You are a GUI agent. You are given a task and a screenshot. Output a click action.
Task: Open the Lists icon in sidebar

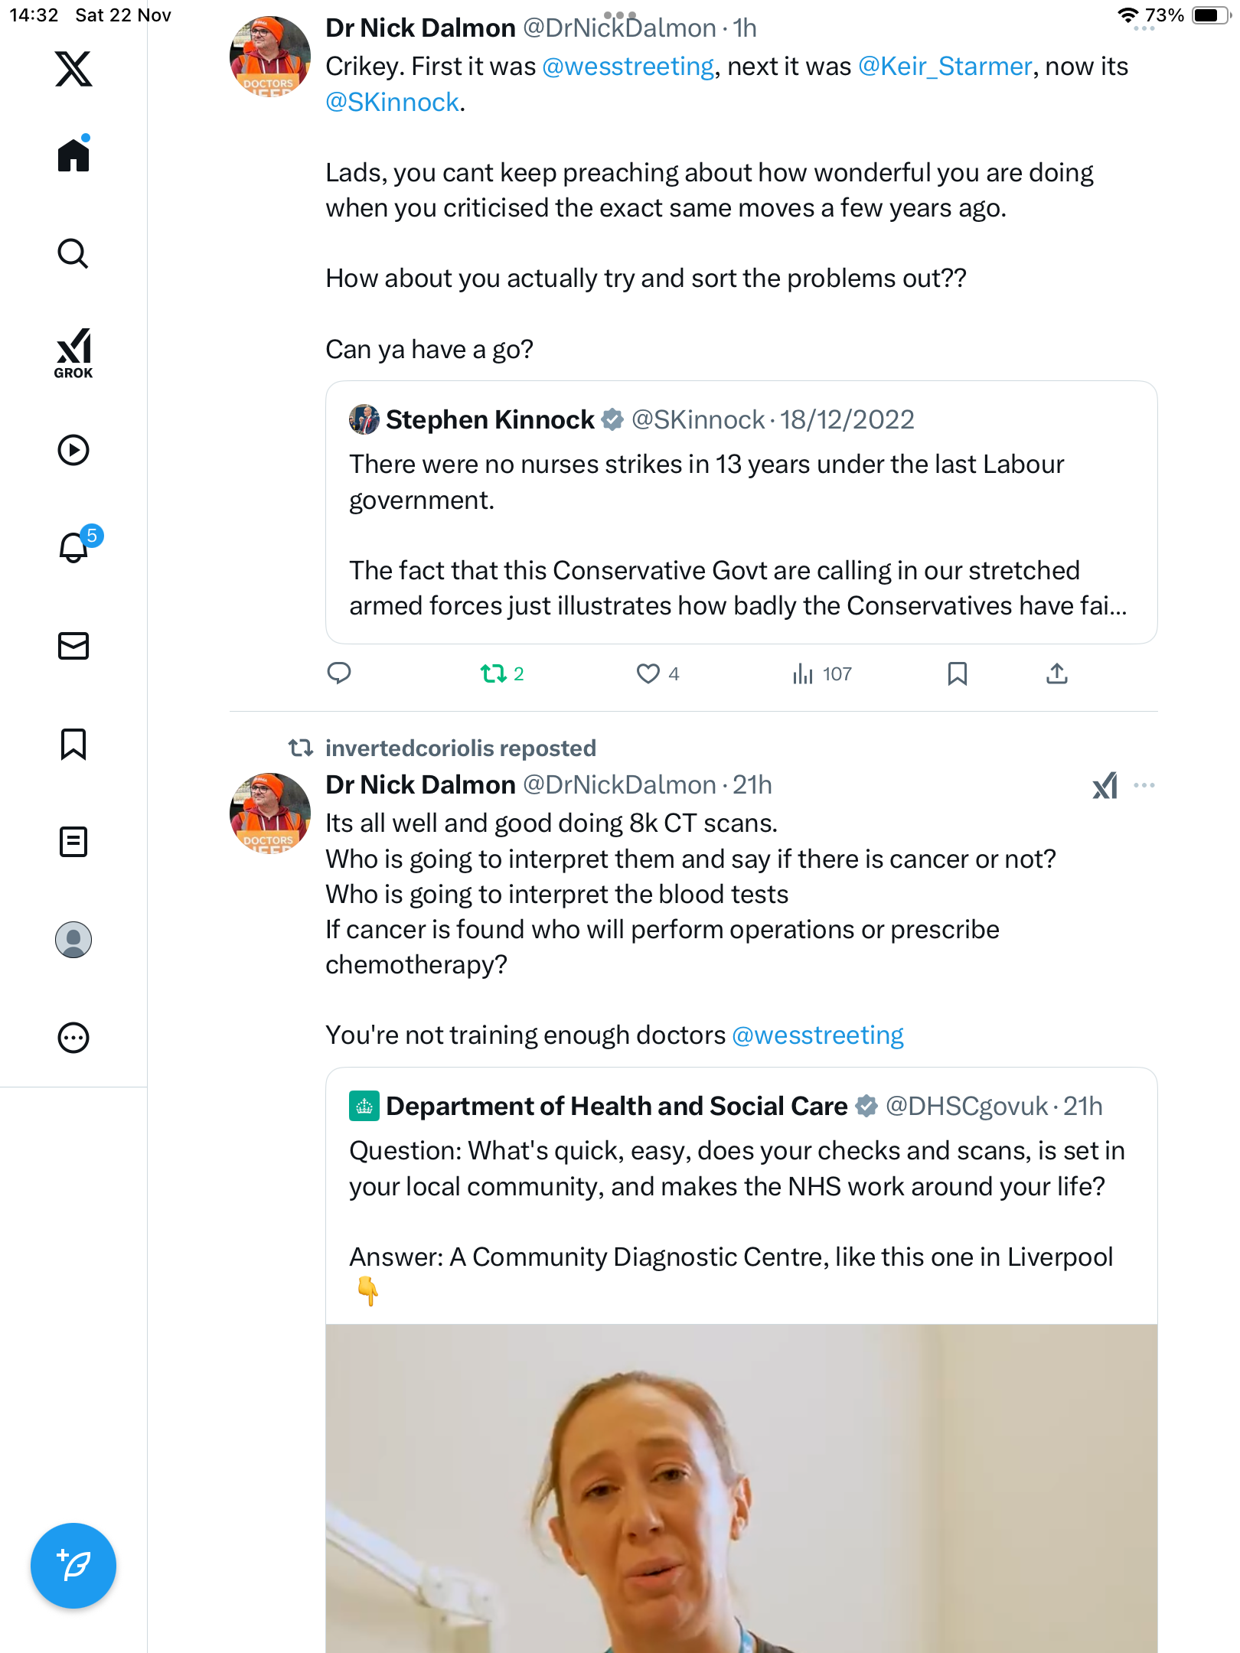point(73,842)
